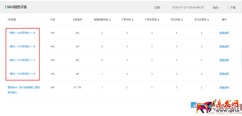The width and height of the screenshot is (242, 116).
Task: Open the 日期 date dropdown
Action: (158, 8)
